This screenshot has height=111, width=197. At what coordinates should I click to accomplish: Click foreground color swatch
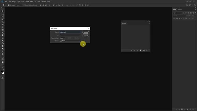(2, 72)
